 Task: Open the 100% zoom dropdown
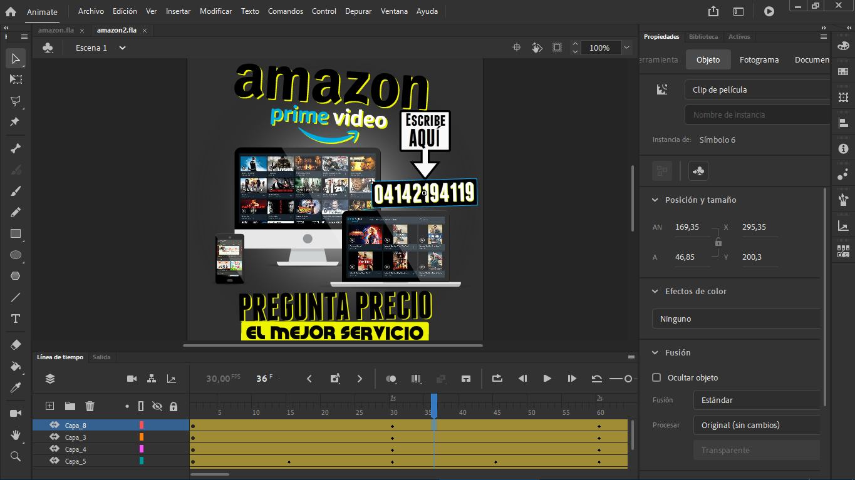click(x=626, y=48)
